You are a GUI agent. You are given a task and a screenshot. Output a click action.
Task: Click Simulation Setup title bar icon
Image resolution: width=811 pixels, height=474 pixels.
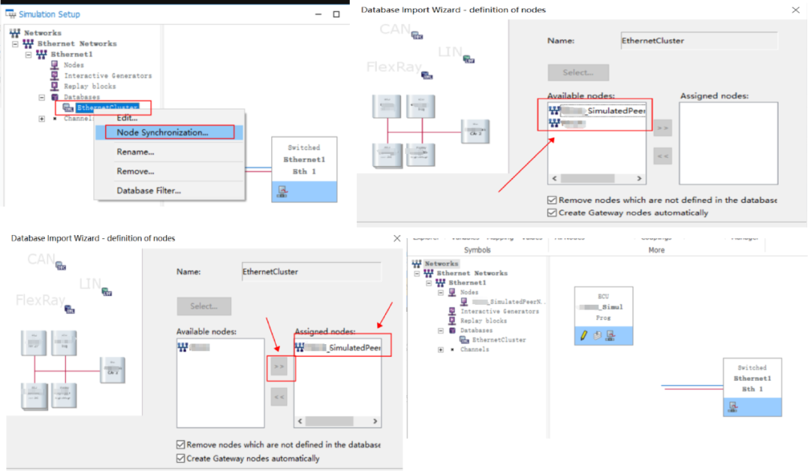click(11, 14)
